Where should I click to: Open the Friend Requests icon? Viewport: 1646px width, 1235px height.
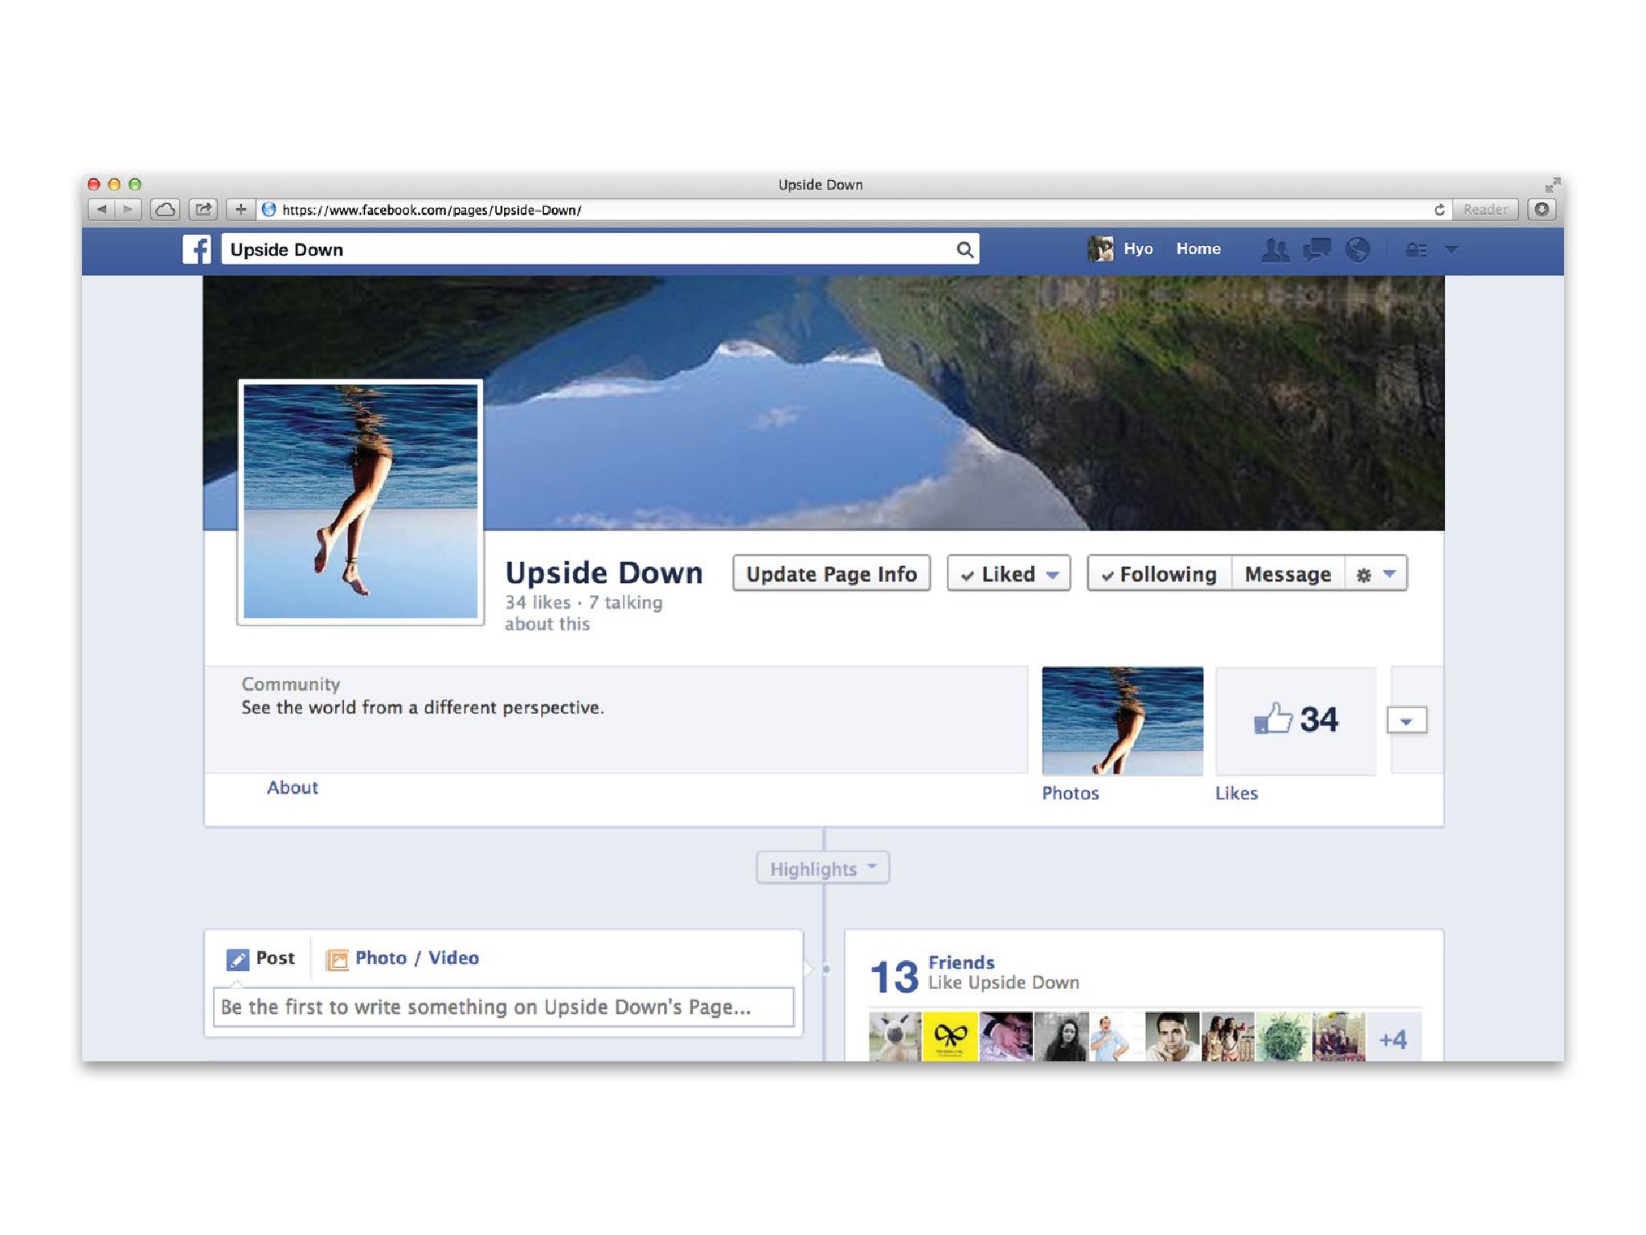point(1276,249)
